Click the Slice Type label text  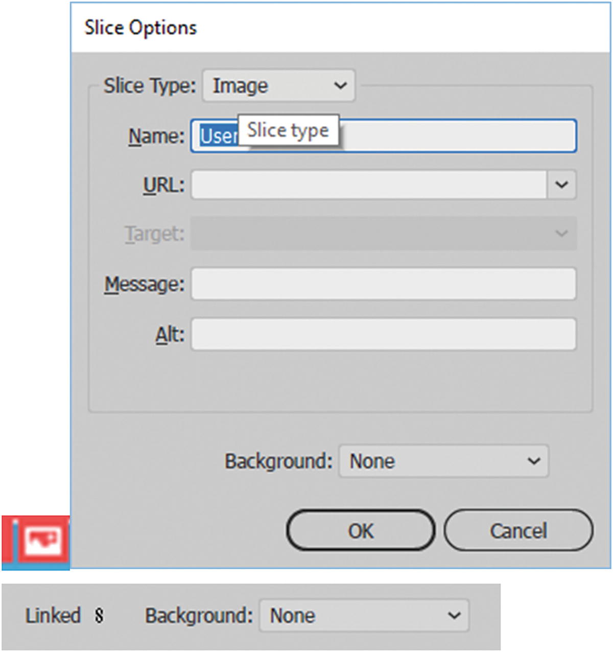tap(149, 86)
